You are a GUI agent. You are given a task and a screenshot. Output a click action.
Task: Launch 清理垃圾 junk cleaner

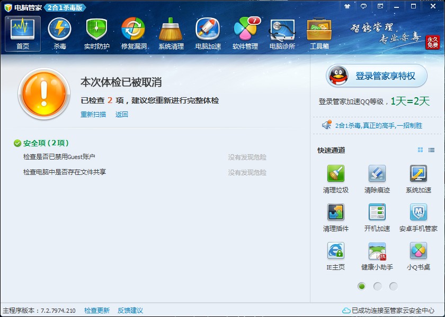[x=336, y=179]
